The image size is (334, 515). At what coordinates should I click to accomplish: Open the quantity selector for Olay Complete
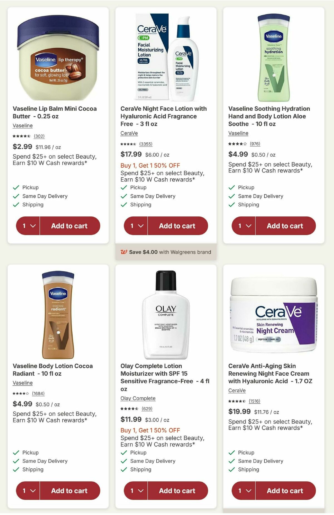tap(136, 491)
